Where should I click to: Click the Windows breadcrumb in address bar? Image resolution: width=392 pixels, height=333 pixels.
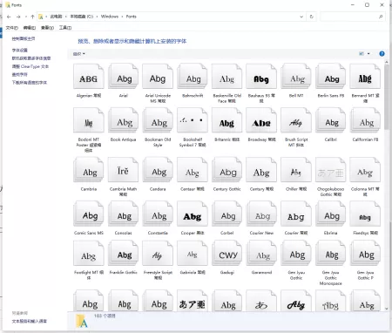[110, 17]
